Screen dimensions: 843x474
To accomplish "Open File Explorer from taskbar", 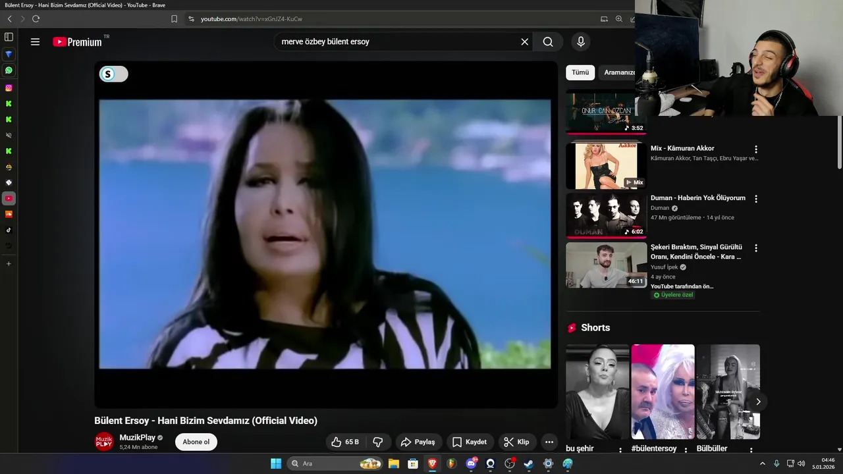I will click(x=394, y=463).
